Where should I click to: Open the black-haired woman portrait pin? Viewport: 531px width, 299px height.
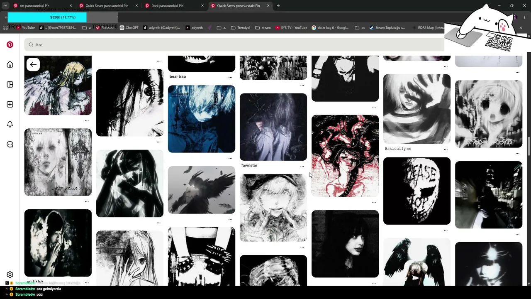tap(345, 244)
